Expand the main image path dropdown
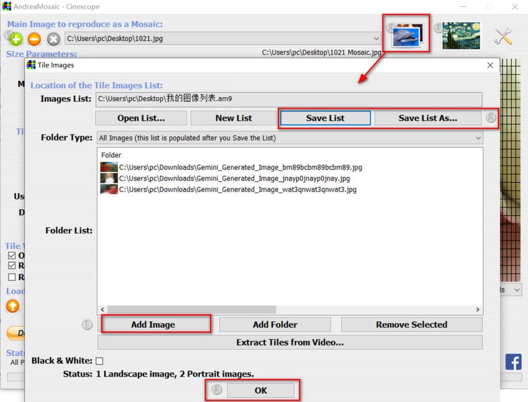 tap(376, 39)
